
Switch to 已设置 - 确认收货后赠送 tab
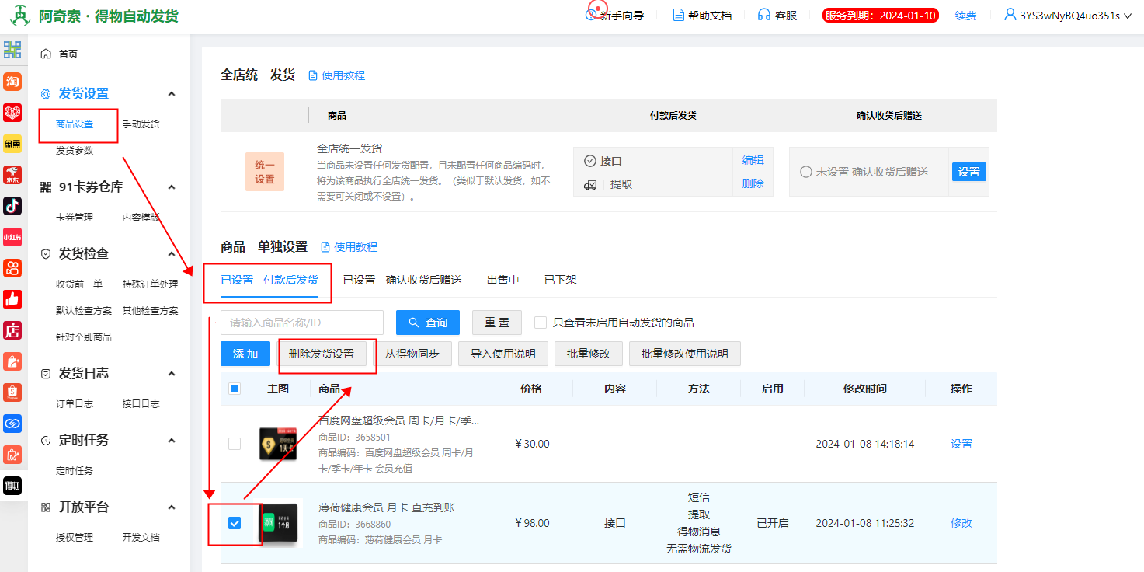402,280
